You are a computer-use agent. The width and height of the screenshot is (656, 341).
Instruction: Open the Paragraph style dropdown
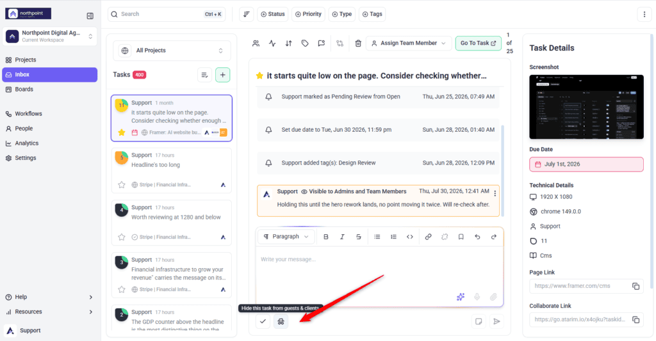286,237
